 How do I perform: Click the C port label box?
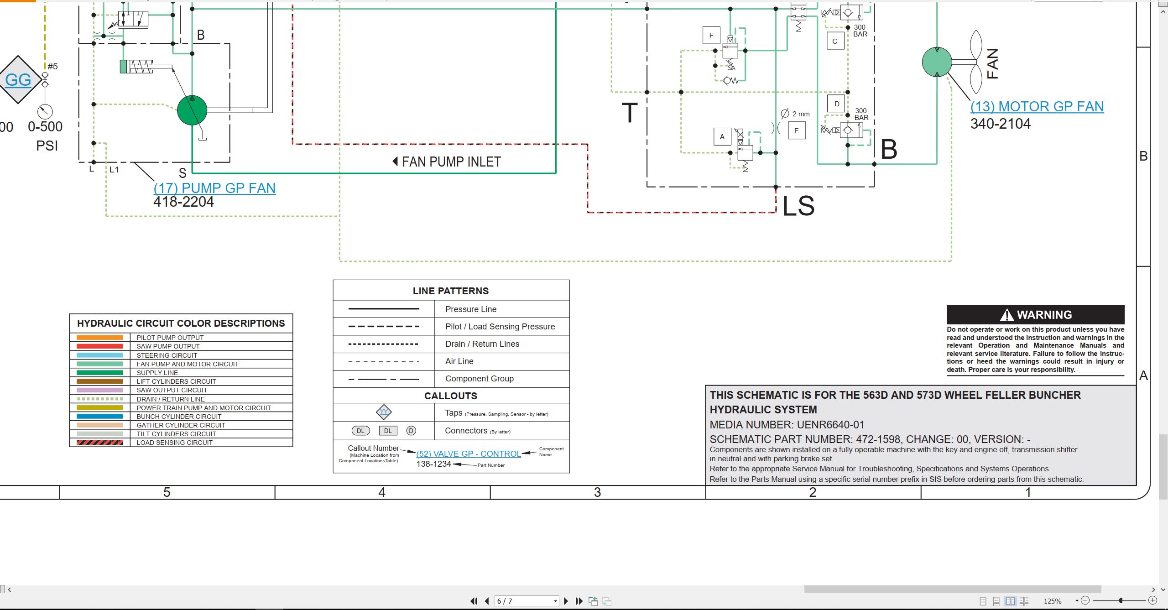point(835,41)
